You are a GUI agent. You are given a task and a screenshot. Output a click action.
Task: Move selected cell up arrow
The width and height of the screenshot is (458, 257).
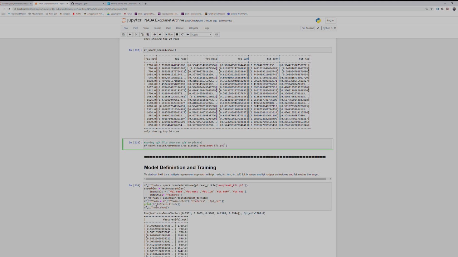155,35
